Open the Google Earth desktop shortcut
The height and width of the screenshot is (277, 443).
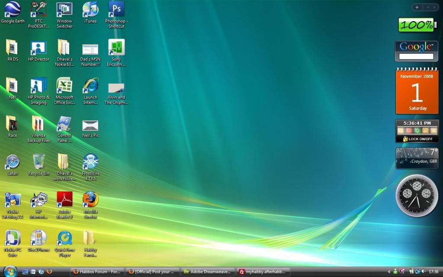point(13,10)
